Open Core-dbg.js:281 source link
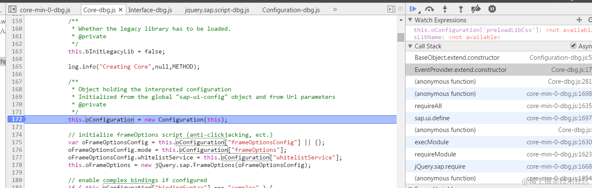The image size is (592, 188). point(570,82)
